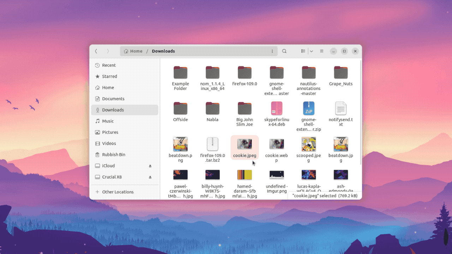This screenshot has height=254, width=452.
Task: Eject the iCloud drive
Action: [150, 165]
